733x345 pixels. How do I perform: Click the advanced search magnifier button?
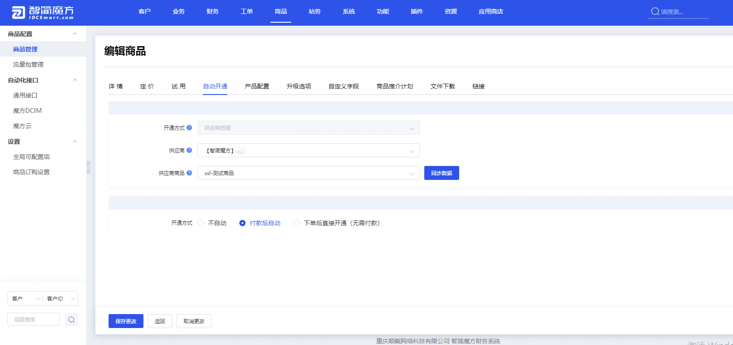[x=72, y=320]
